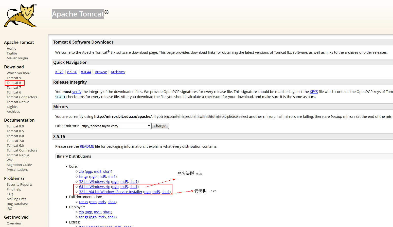Download the Core zip distribution
The height and width of the screenshot is (227, 393).
click(81, 172)
